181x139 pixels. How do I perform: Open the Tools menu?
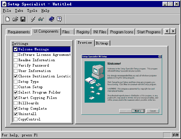32,11
